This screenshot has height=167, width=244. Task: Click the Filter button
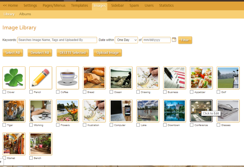pyautogui.click(x=185, y=40)
